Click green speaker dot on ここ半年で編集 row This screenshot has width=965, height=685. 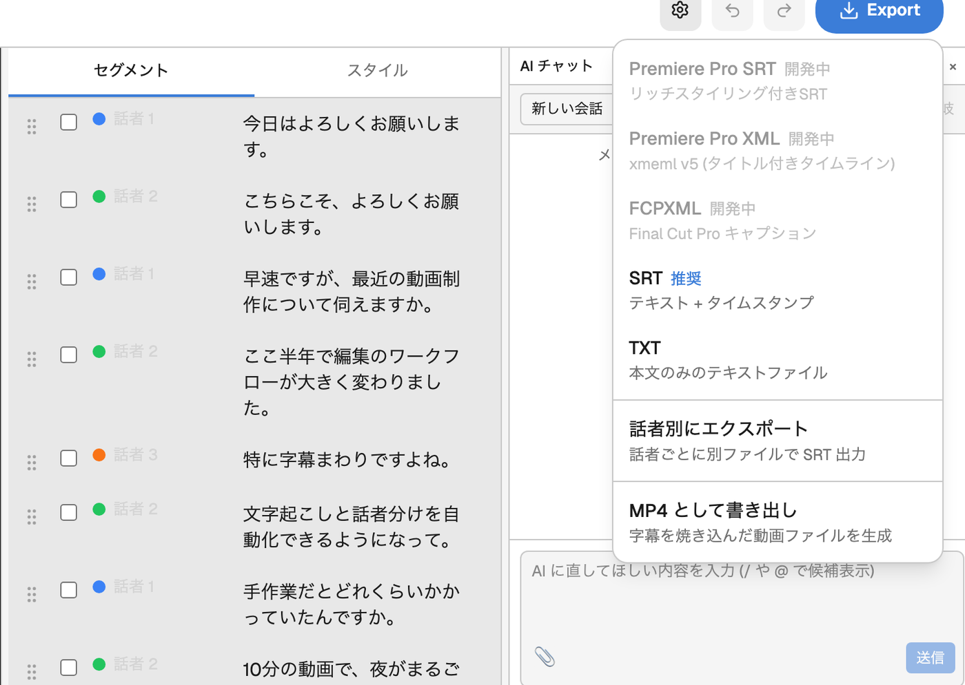[x=99, y=351]
